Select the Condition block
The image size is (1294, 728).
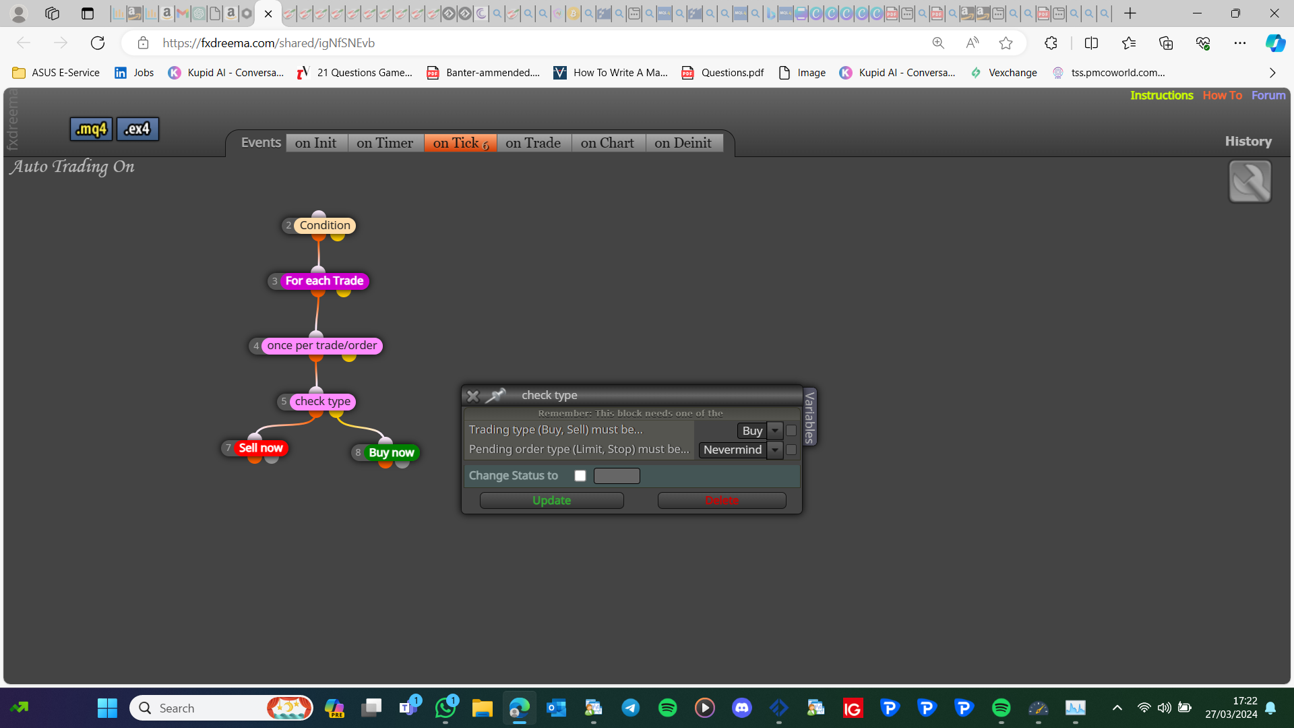tap(324, 226)
